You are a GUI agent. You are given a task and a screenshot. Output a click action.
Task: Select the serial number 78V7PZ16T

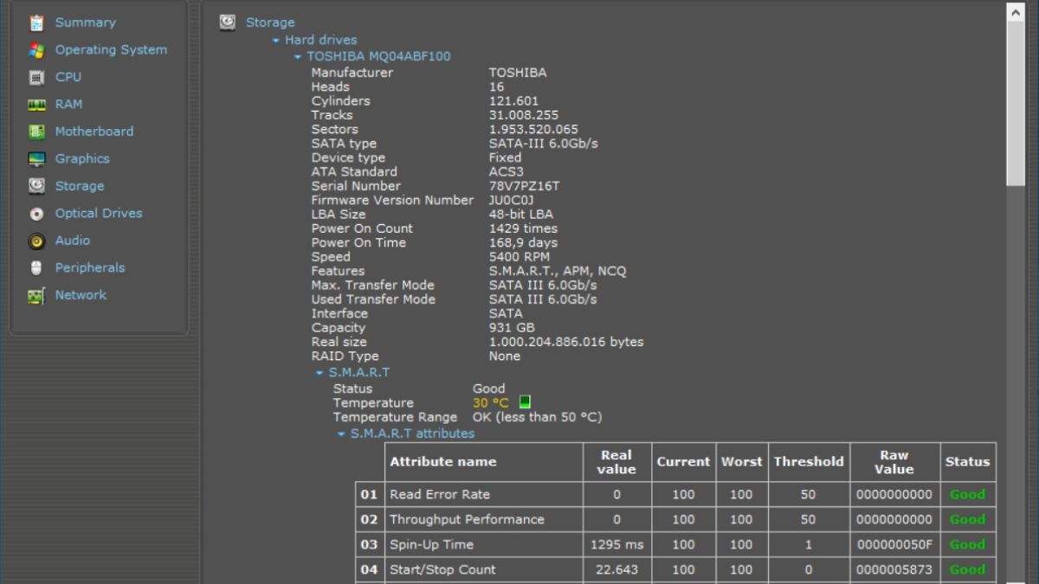click(x=525, y=186)
